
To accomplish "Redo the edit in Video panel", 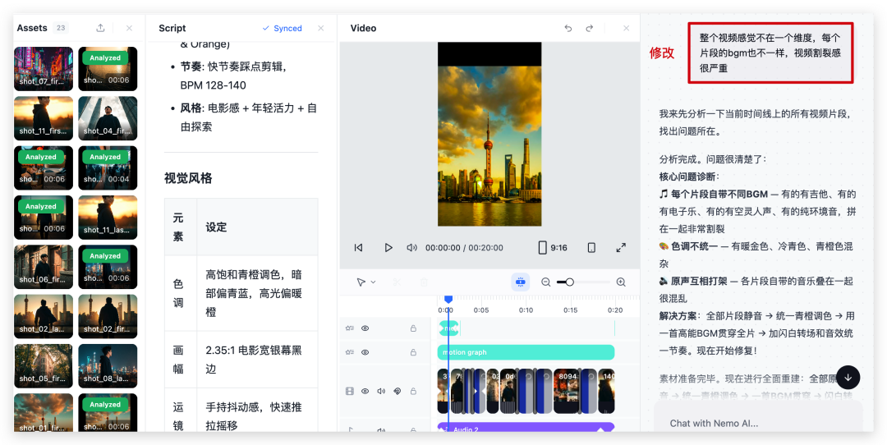I will click(x=590, y=28).
